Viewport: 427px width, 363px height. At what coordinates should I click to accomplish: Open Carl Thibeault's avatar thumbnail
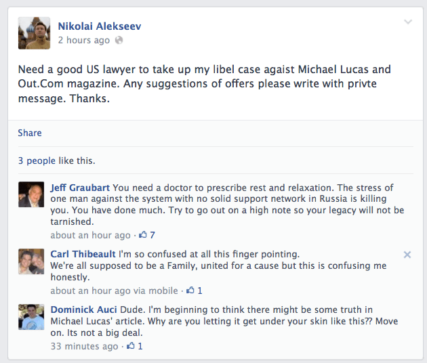31,261
